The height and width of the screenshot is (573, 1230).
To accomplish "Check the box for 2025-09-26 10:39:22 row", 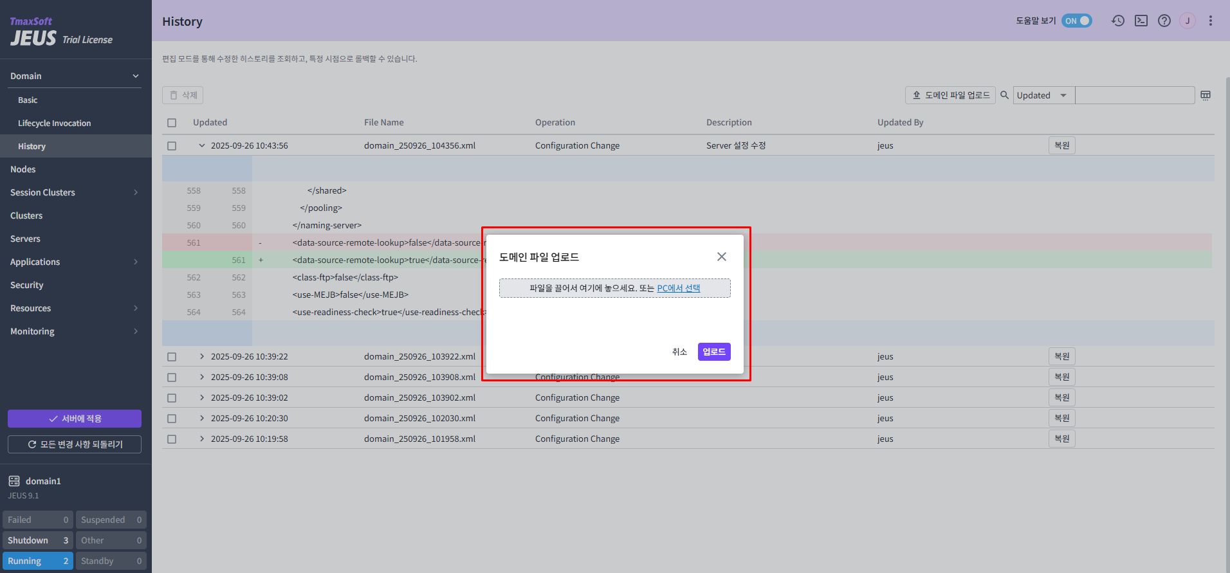I will click(x=172, y=356).
